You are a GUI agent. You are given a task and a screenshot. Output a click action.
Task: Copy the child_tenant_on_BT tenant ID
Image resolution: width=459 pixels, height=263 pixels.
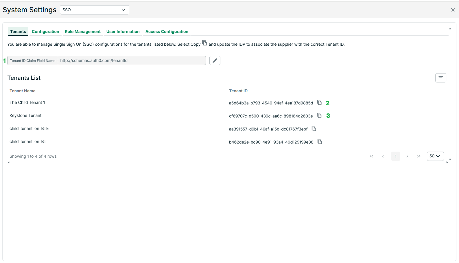[x=320, y=141]
